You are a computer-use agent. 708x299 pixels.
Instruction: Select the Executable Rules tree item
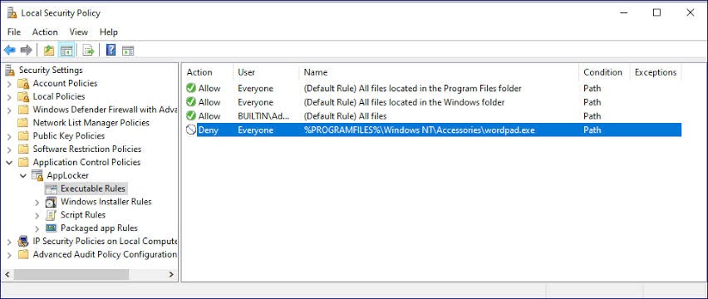coord(93,189)
